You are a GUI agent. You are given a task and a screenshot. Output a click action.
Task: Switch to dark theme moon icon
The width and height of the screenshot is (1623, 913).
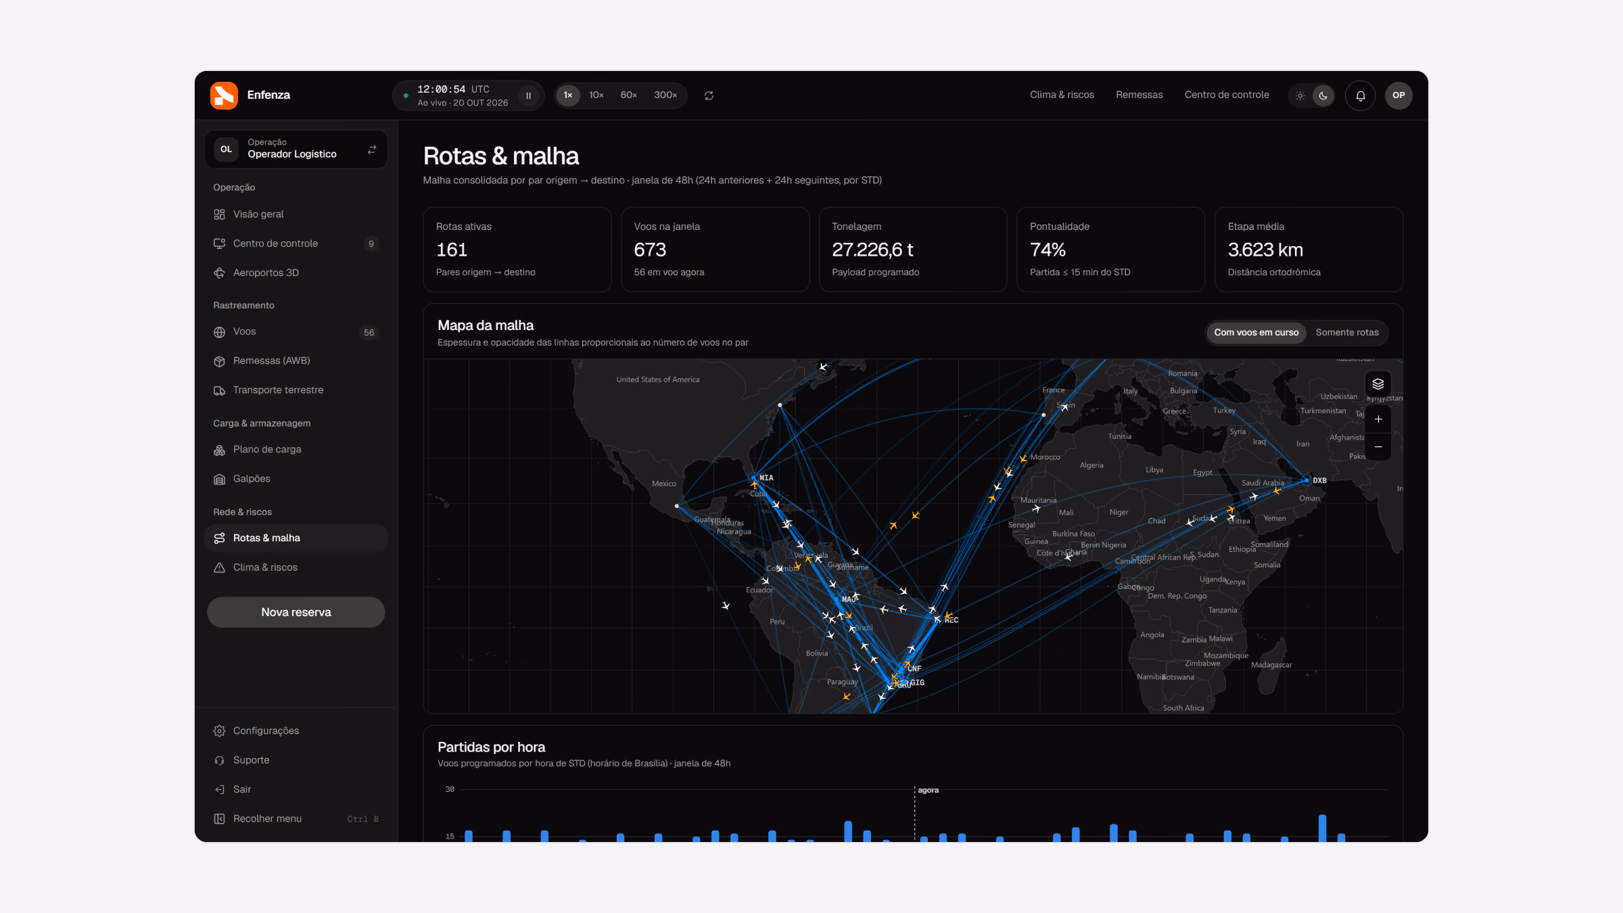click(x=1323, y=95)
